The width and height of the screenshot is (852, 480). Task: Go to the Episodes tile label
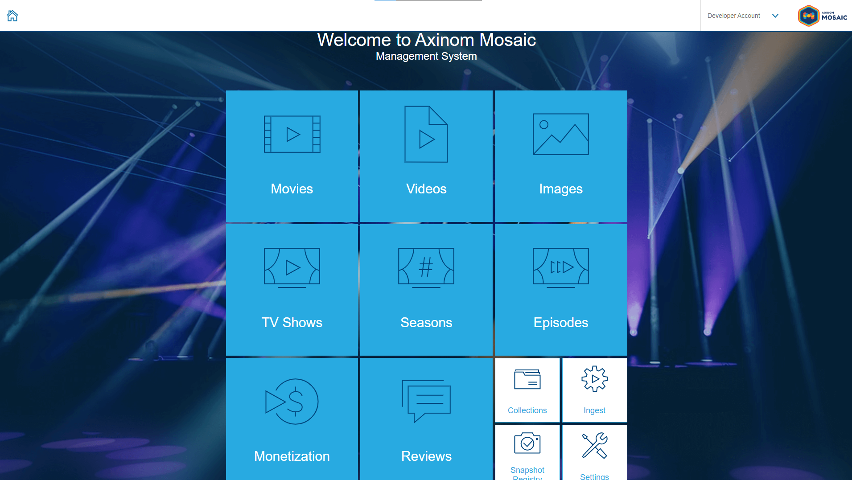[560, 323]
